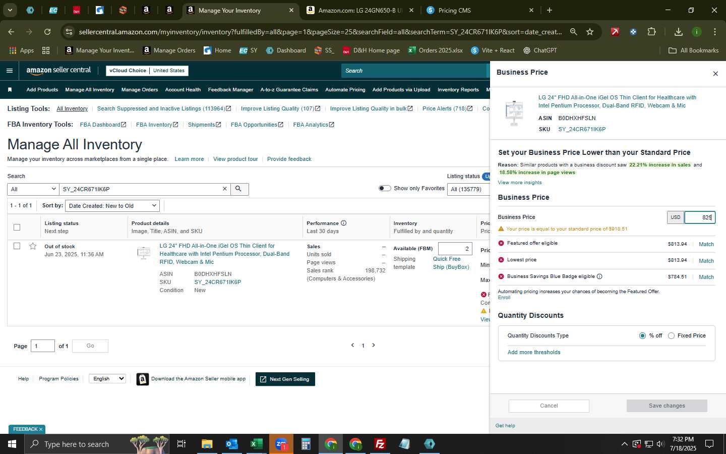Click the bookmark flag icon in navigation bar
Image resolution: width=726 pixels, height=454 pixels.
pos(10,90)
